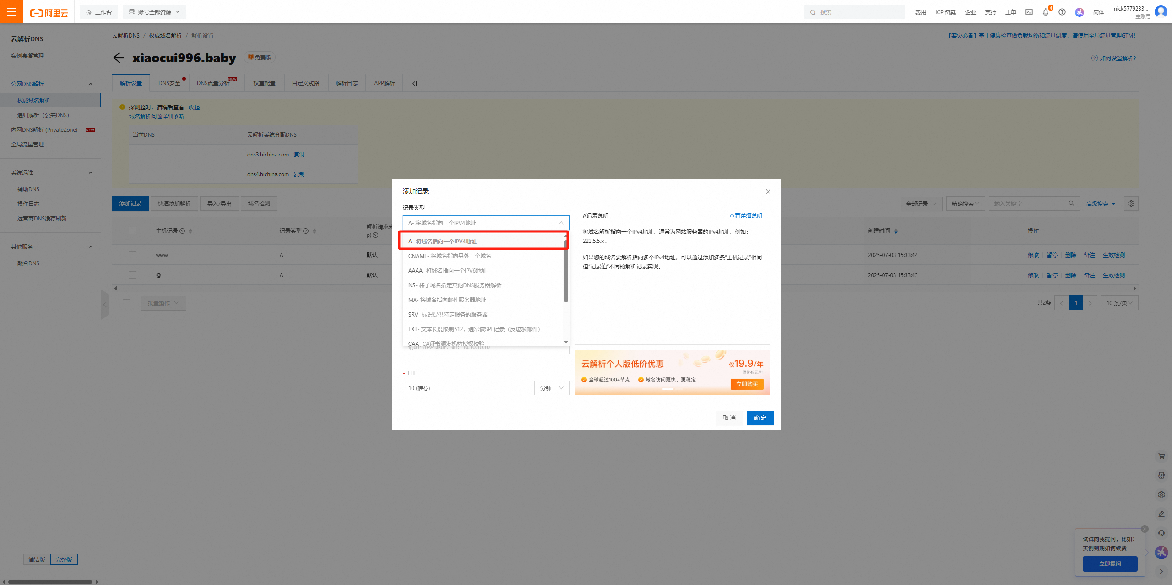This screenshot has height=585, width=1172.
Task: Click the shopping cart icon on right edge
Action: point(1161,456)
